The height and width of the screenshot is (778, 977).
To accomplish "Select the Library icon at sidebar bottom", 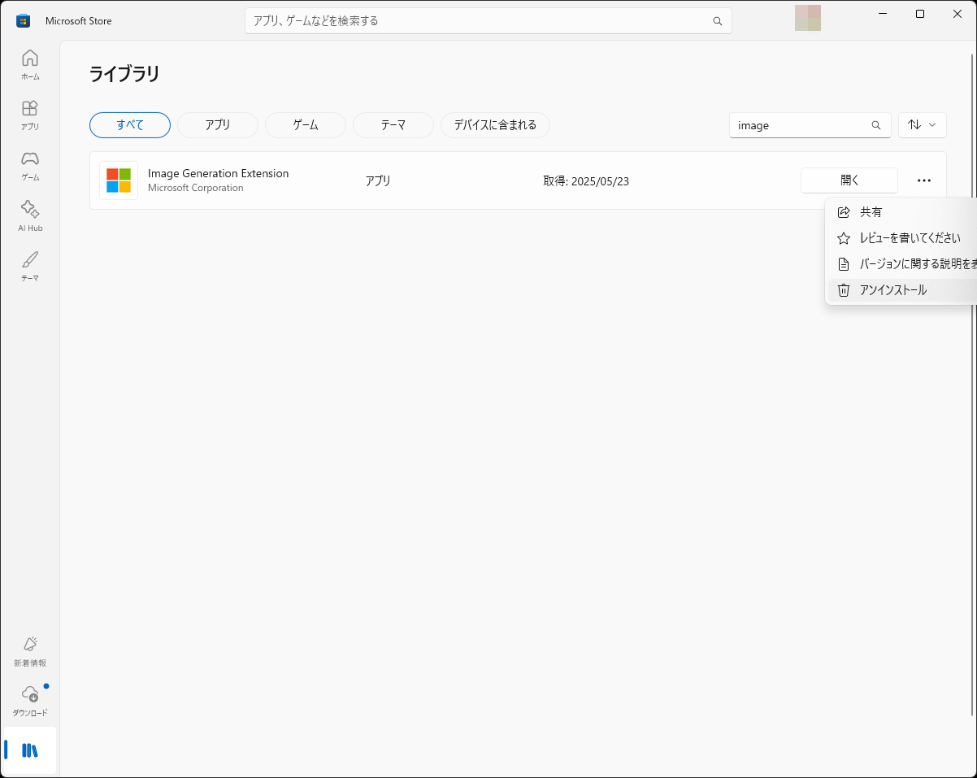I will pyautogui.click(x=30, y=750).
